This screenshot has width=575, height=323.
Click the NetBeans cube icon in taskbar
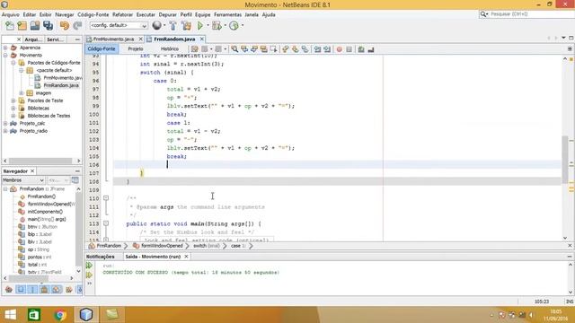86,315
